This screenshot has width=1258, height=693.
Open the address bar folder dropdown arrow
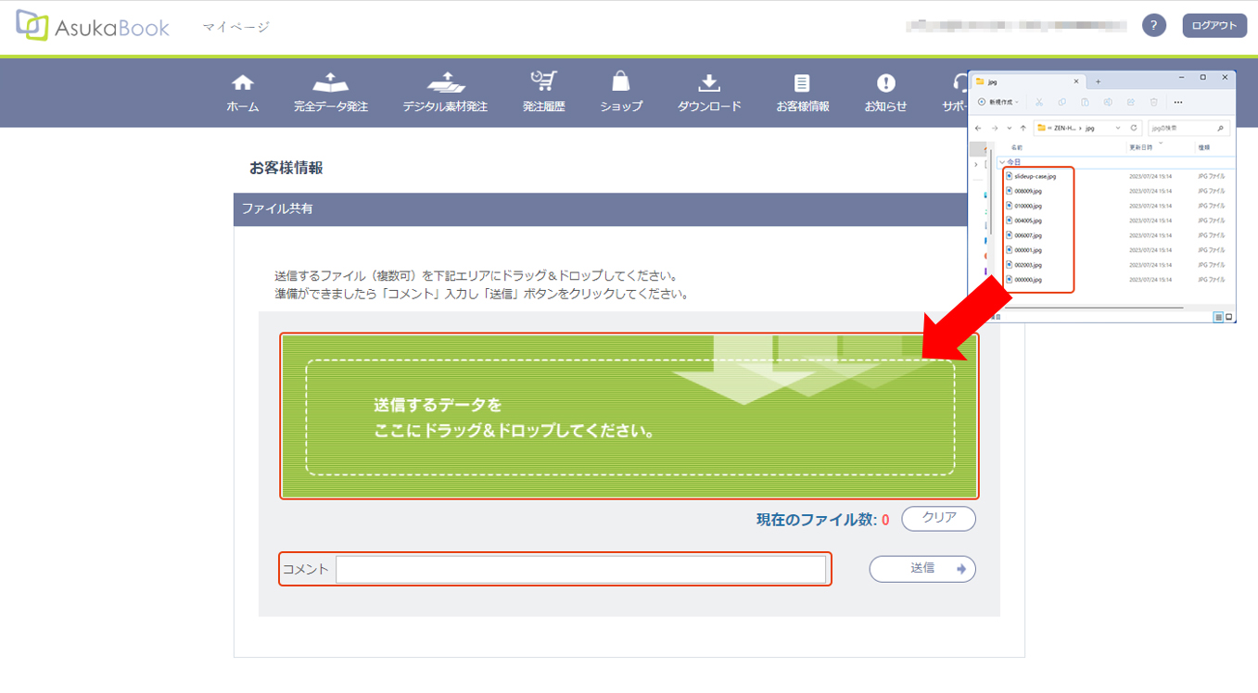(x=1118, y=128)
